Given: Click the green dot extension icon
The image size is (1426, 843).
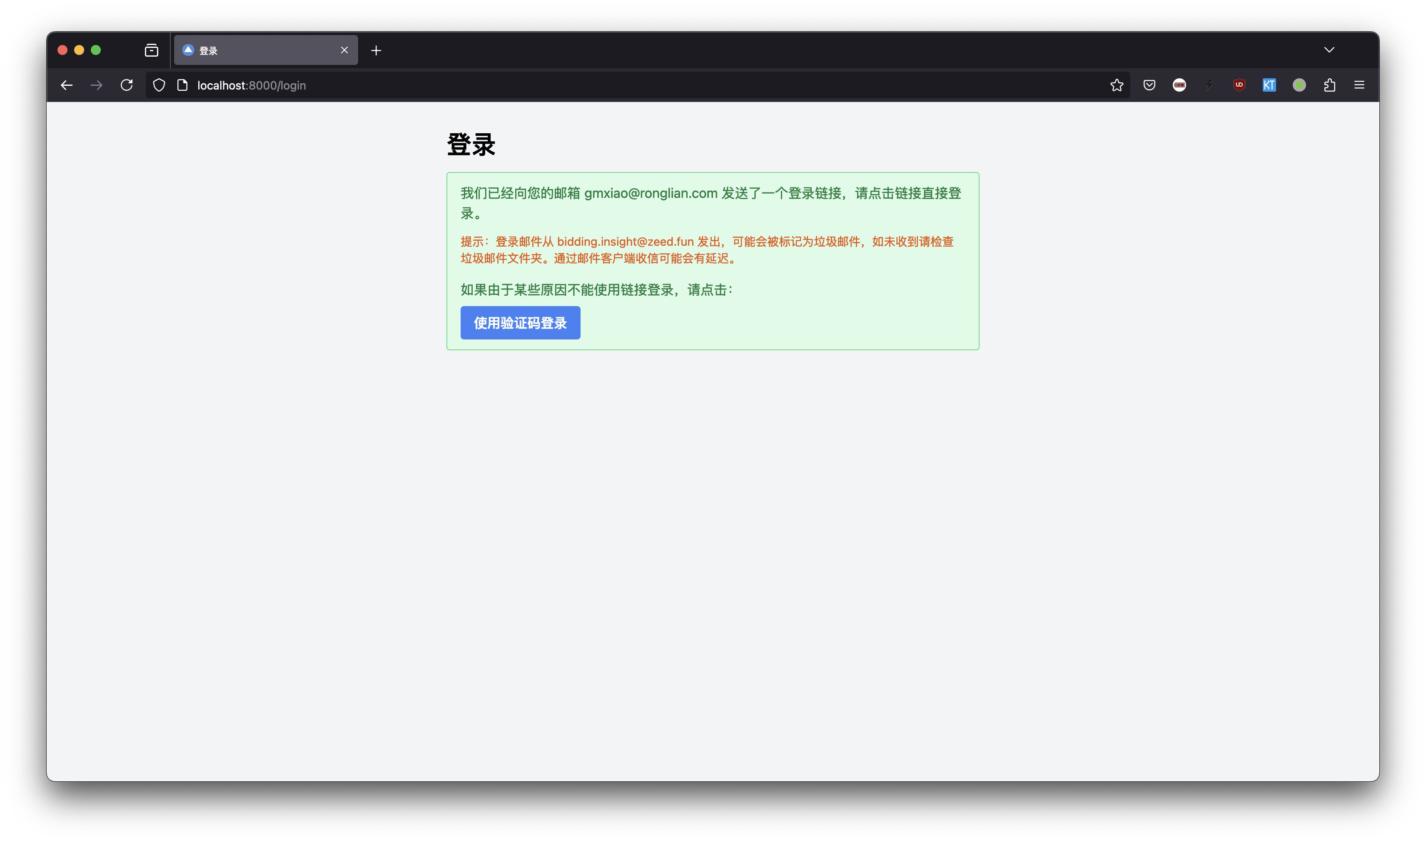Looking at the screenshot, I should 1299,85.
